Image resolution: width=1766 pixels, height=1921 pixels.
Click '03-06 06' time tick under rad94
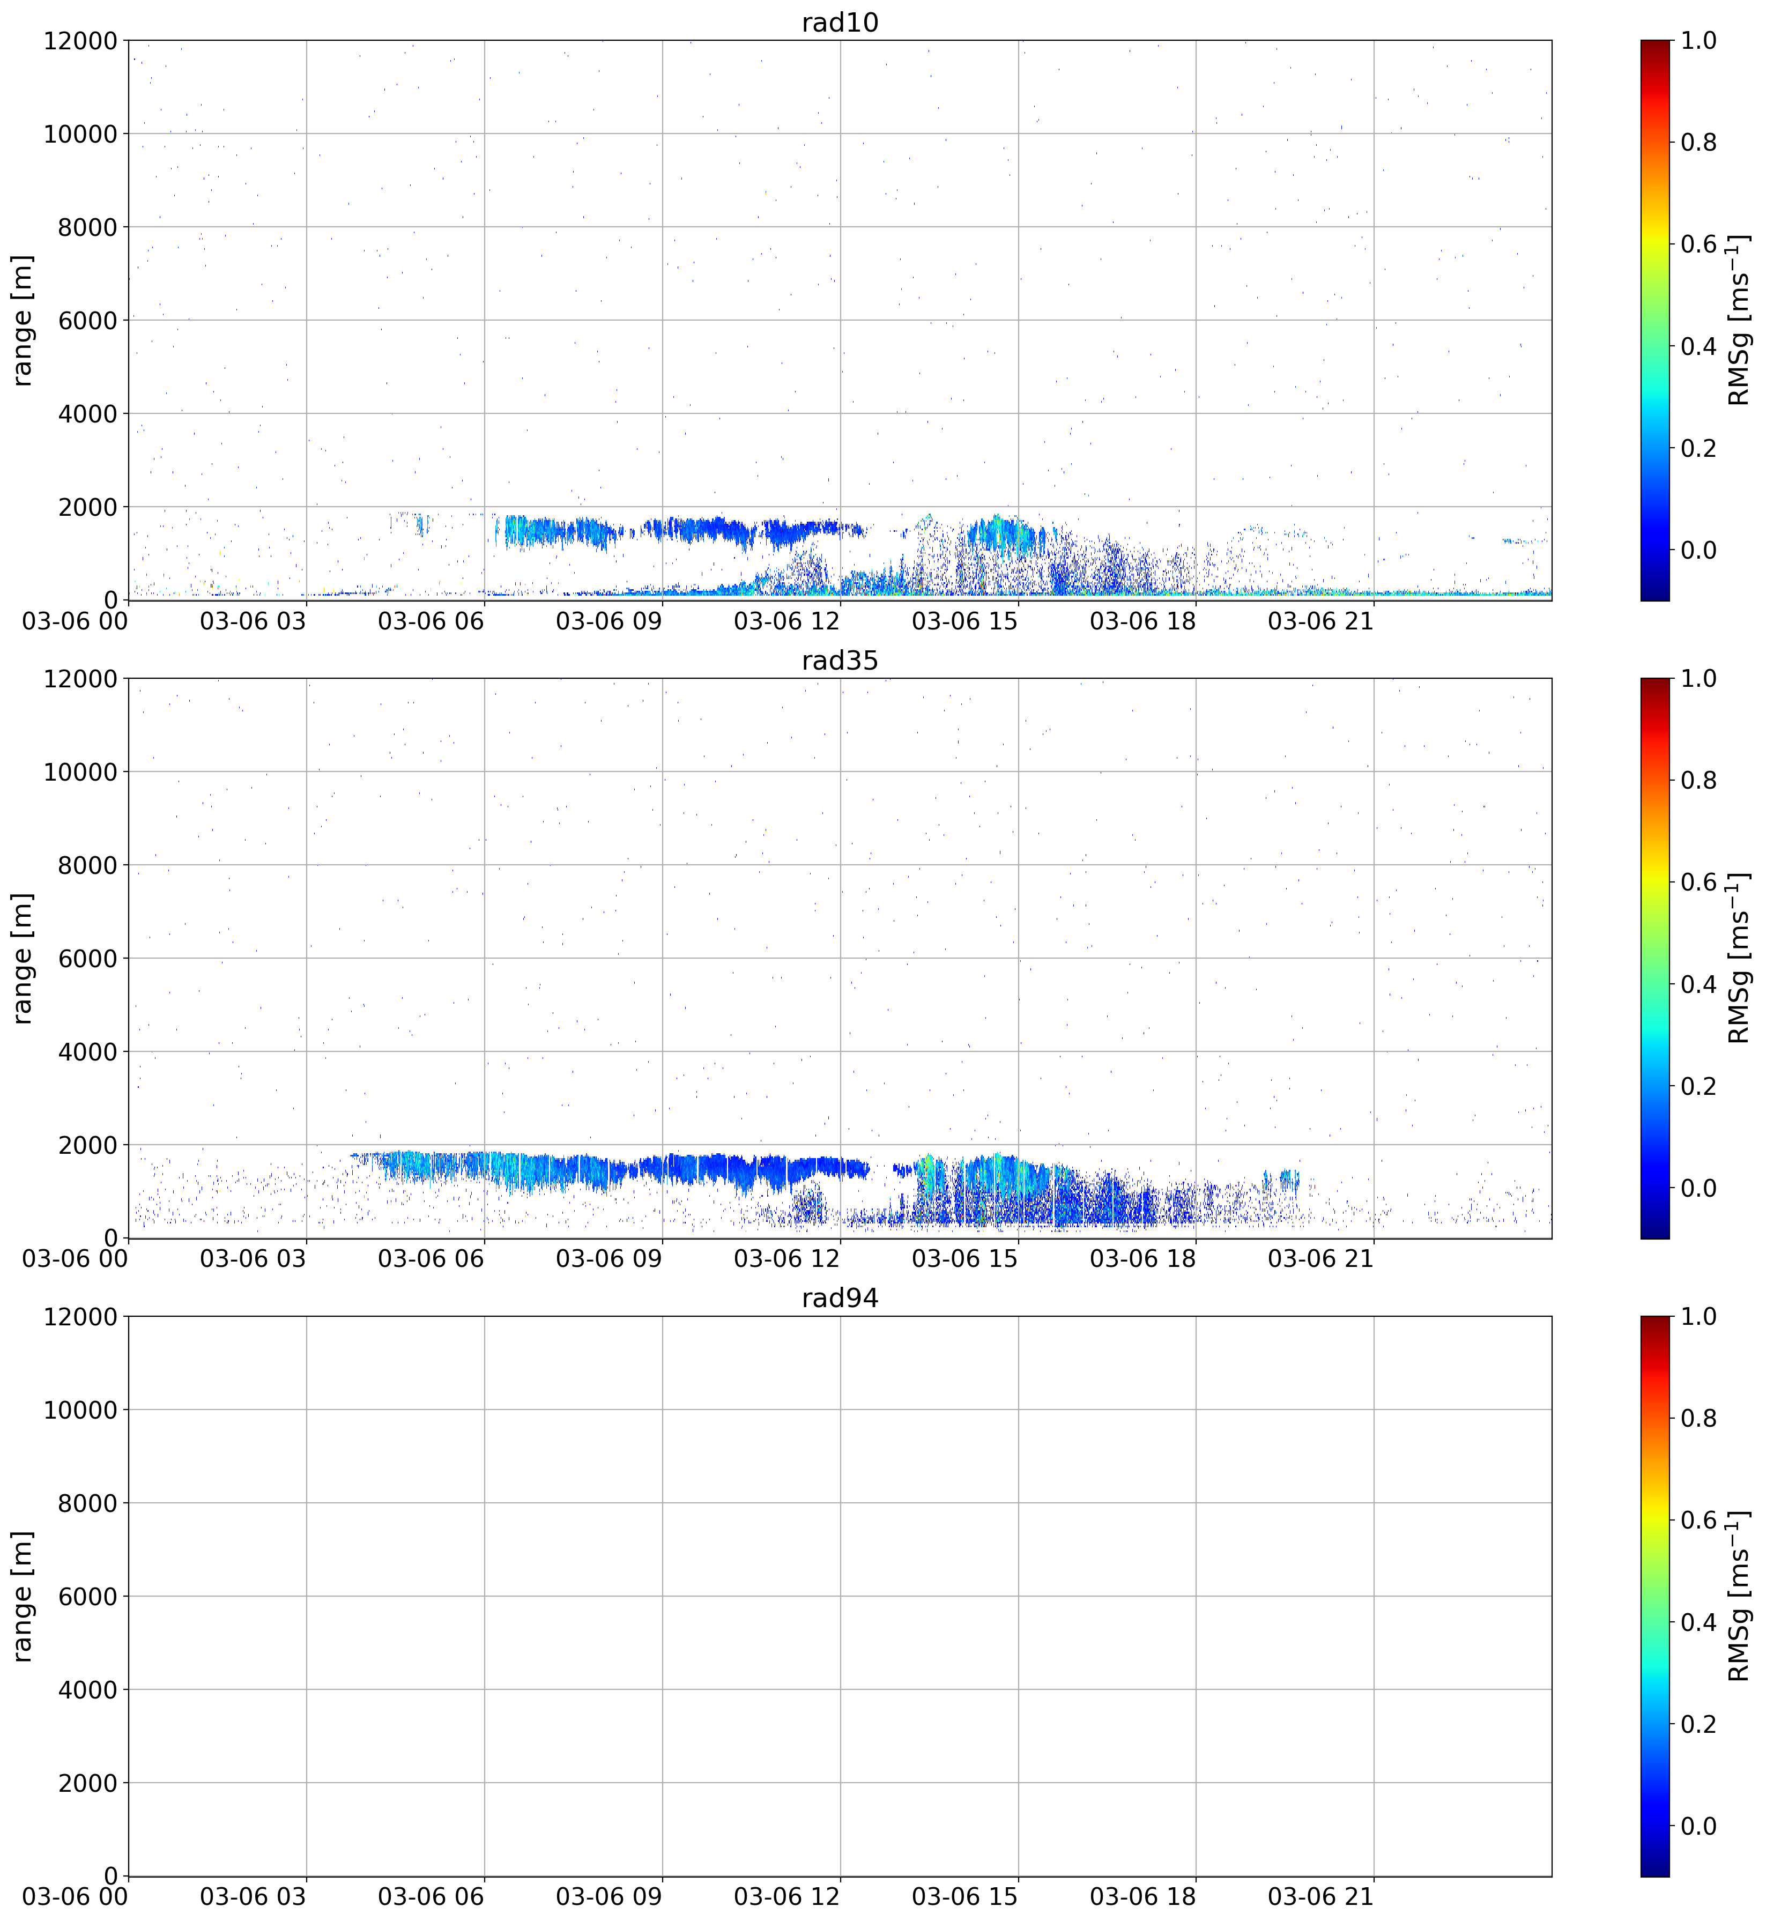(431, 1897)
